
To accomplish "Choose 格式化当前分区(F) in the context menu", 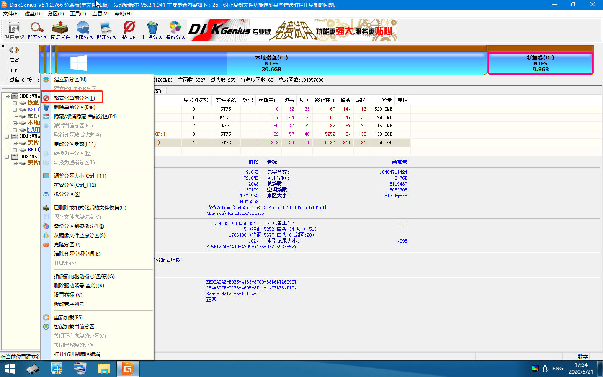I will tap(74, 98).
